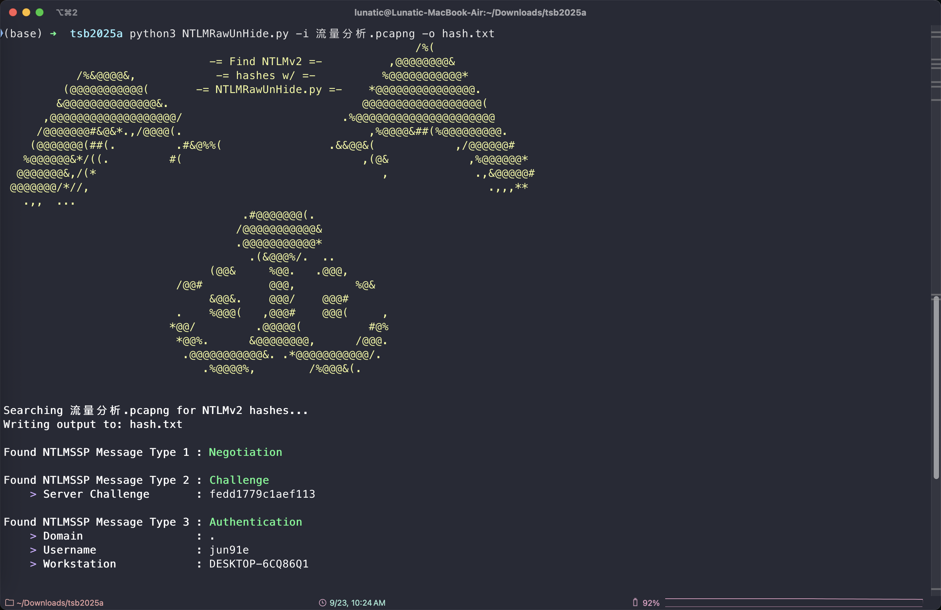Image resolution: width=941 pixels, height=610 pixels.
Task: Click the ~/Downloads/tsb2025a path in status bar
Action: [60, 603]
